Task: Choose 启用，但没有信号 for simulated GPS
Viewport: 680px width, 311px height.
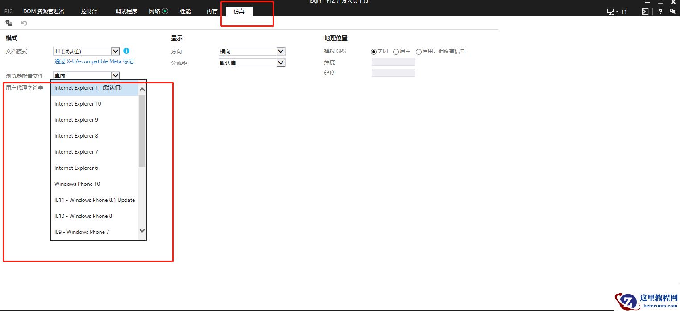Action: point(419,51)
